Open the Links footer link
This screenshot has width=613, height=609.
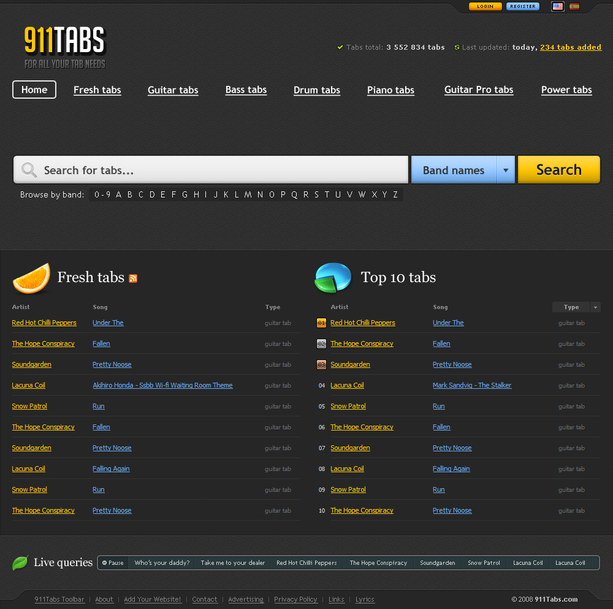[336, 599]
